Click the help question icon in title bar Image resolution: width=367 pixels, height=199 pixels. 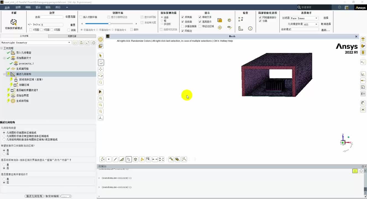[339, 7]
